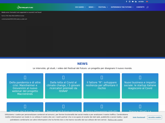Open the Facebook social icon
Screen dimensions: 165x123
pyautogui.click(x=127, y=2)
